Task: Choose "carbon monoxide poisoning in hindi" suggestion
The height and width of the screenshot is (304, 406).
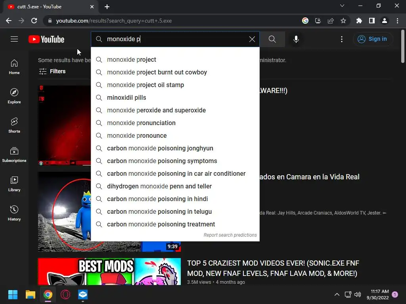Action: click(175, 199)
